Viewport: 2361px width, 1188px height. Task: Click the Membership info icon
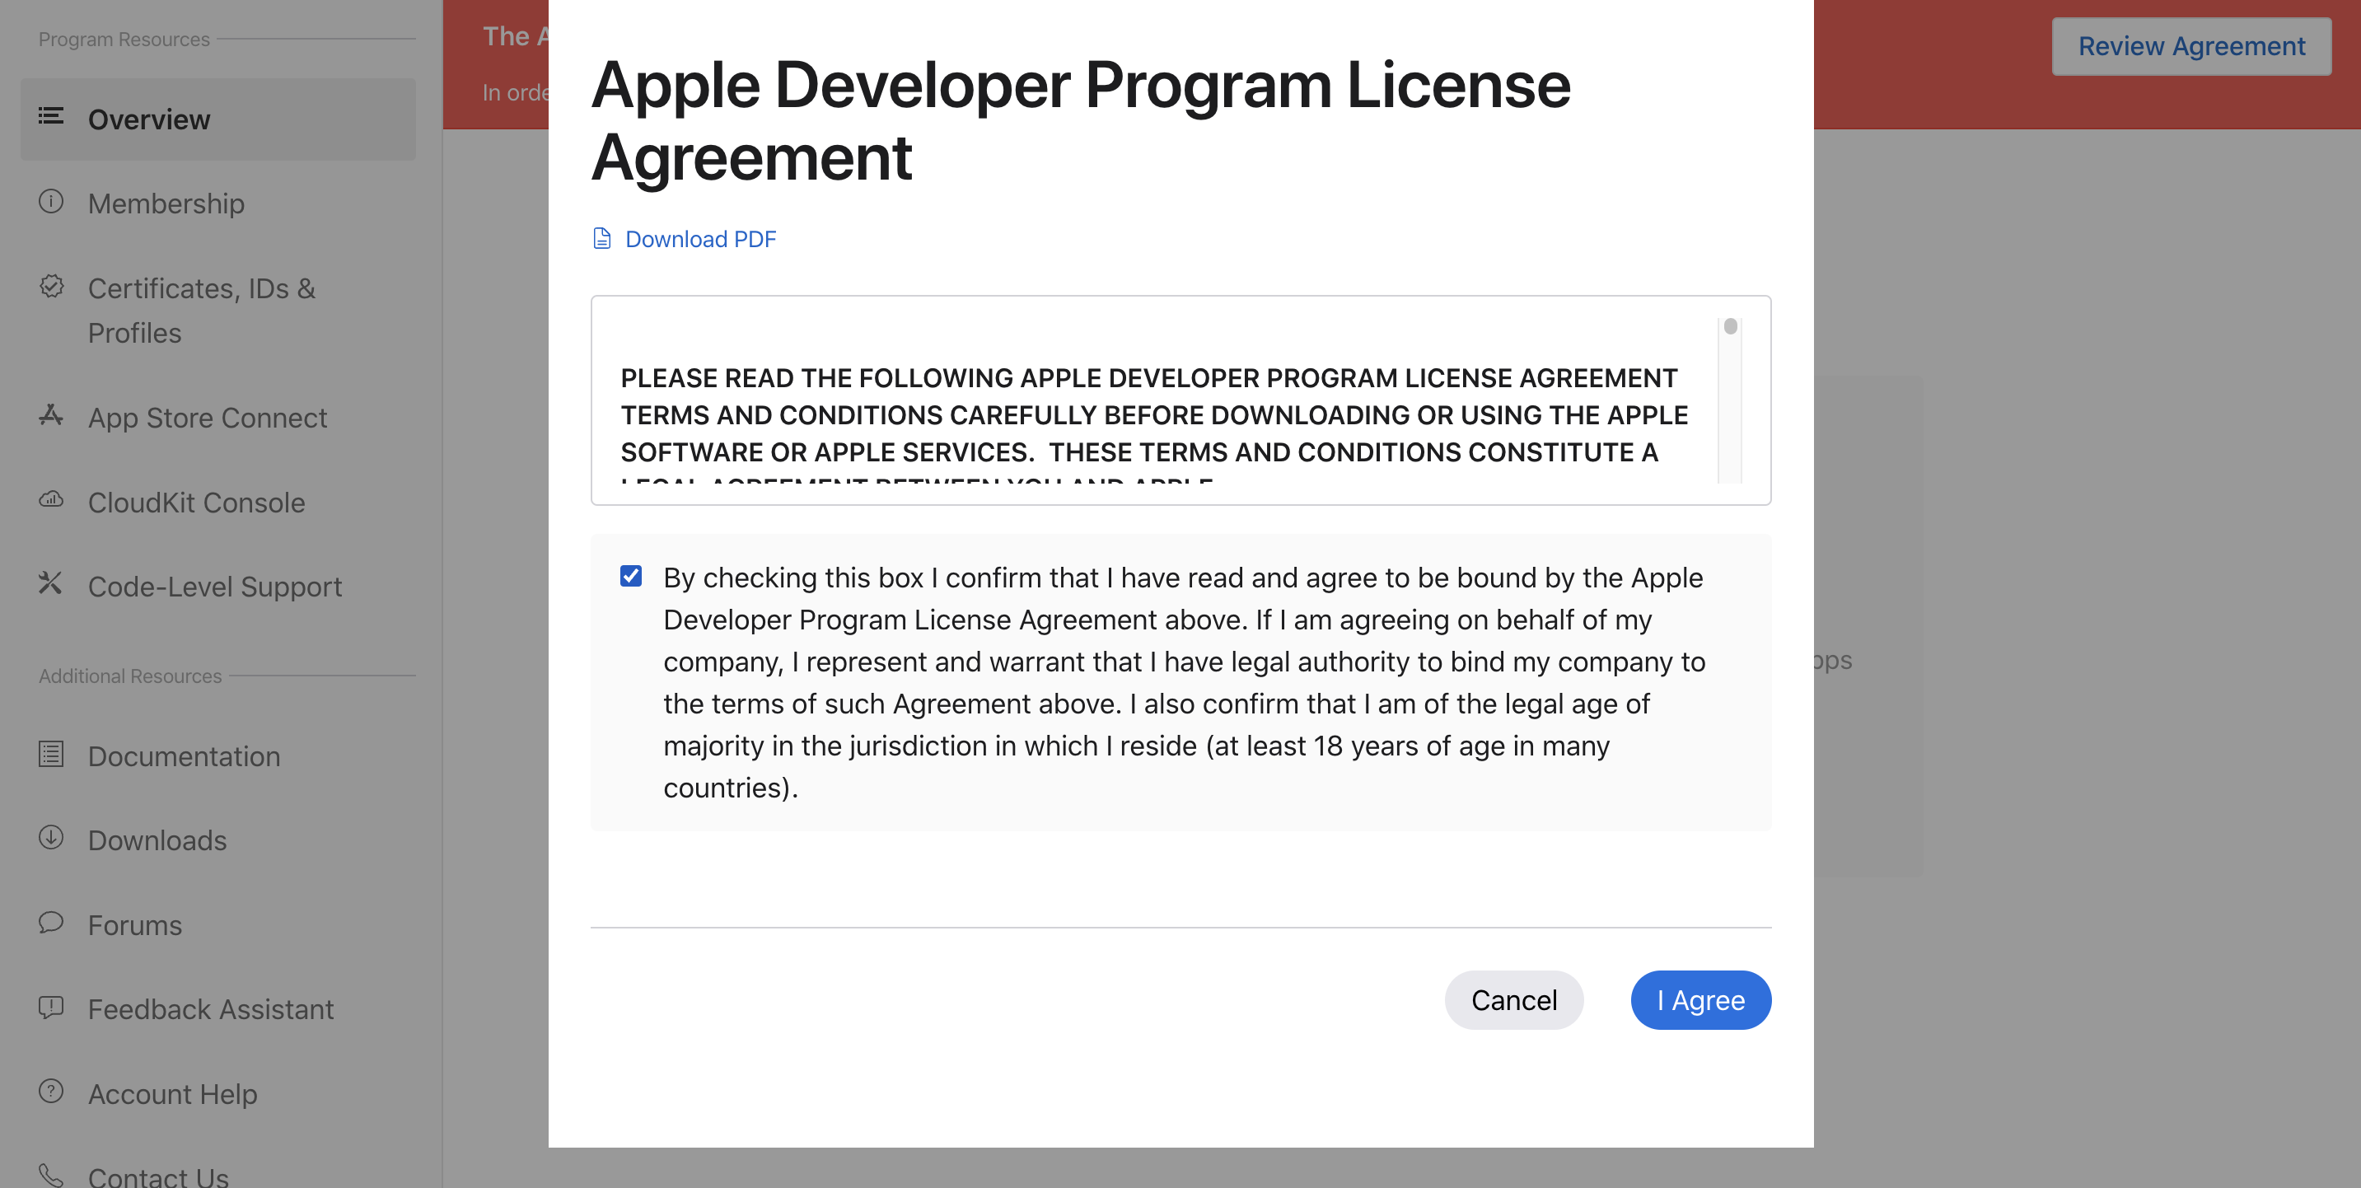tap(50, 201)
